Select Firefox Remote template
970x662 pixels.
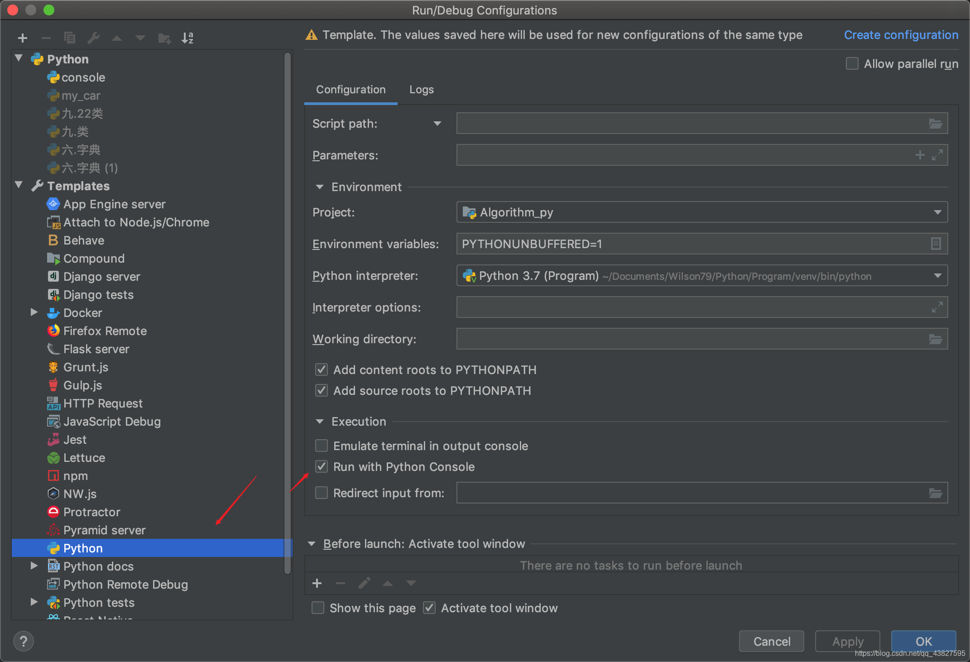coord(105,331)
